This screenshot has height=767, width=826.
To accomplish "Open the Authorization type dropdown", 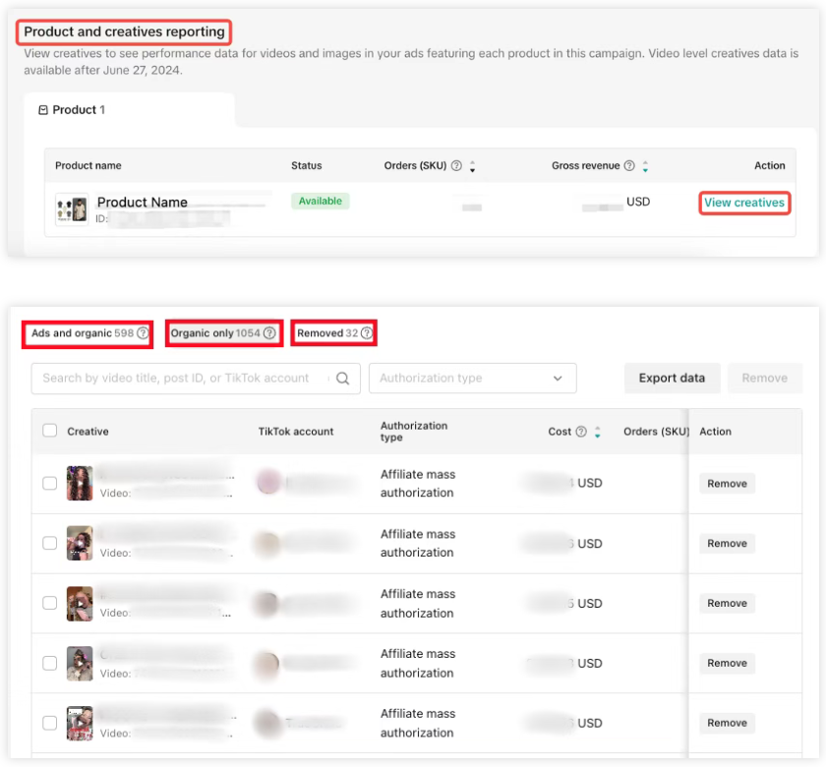I will (472, 379).
